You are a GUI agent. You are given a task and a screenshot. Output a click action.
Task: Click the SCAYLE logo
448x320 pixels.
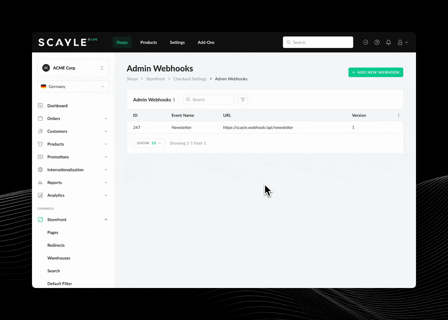click(x=63, y=42)
